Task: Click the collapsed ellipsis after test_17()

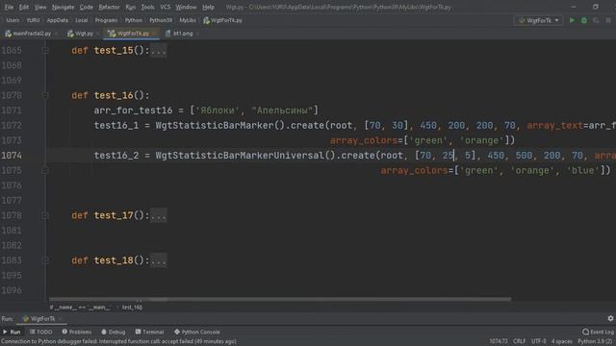Action: pos(158,215)
